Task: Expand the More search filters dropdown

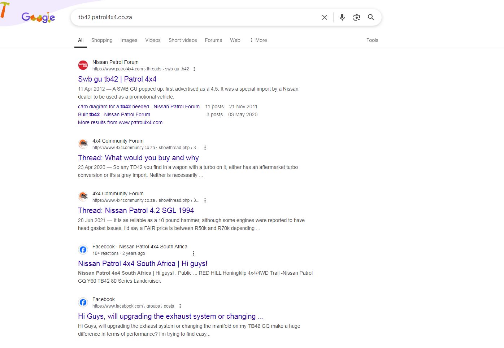Action: tap(258, 40)
